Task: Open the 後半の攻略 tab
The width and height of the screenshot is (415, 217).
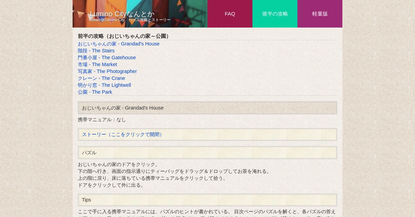Action: pyautogui.click(x=275, y=14)
